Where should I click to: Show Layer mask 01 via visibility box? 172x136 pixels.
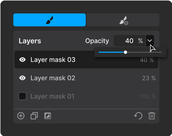(22, 96)
